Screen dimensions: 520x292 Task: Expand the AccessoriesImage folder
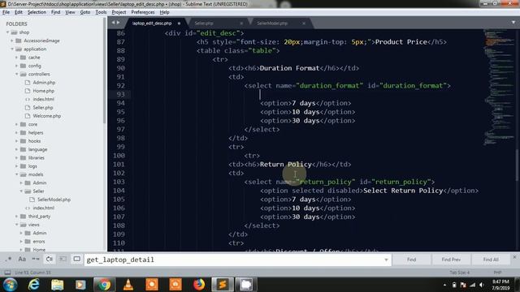point(12,41)
